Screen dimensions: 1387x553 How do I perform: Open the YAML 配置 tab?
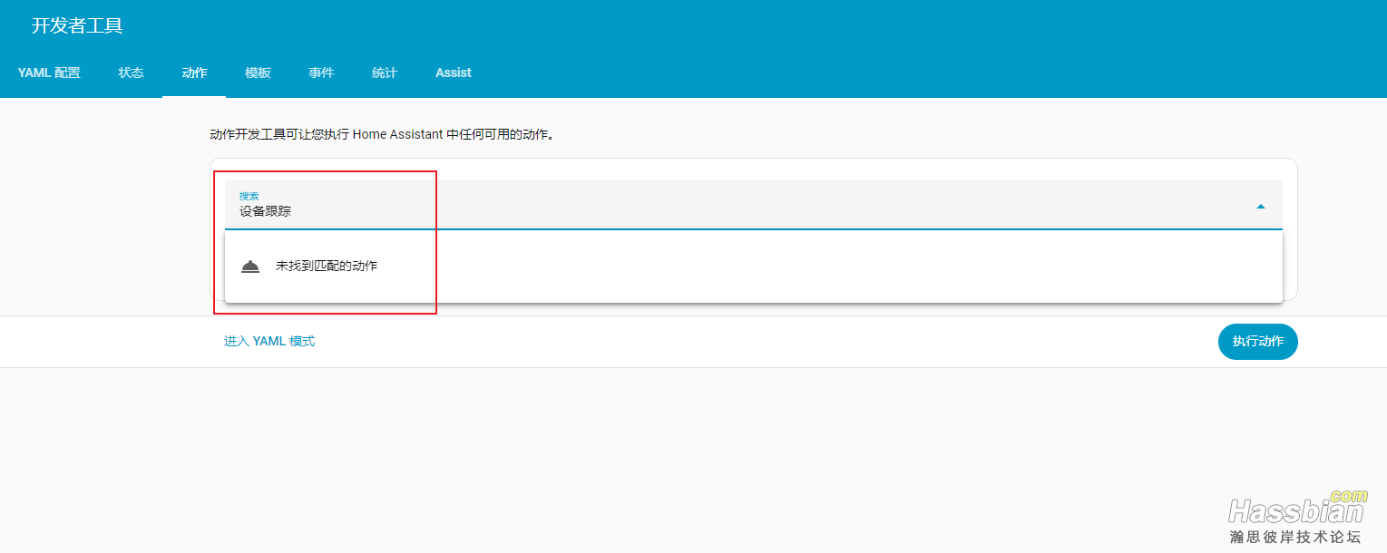pyautogui.click(x=49, y=73)
